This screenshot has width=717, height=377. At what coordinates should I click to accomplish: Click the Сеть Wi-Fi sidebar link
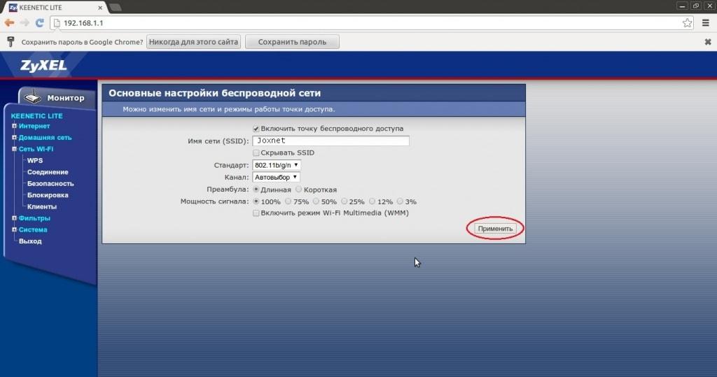click(x=36, y=149)
